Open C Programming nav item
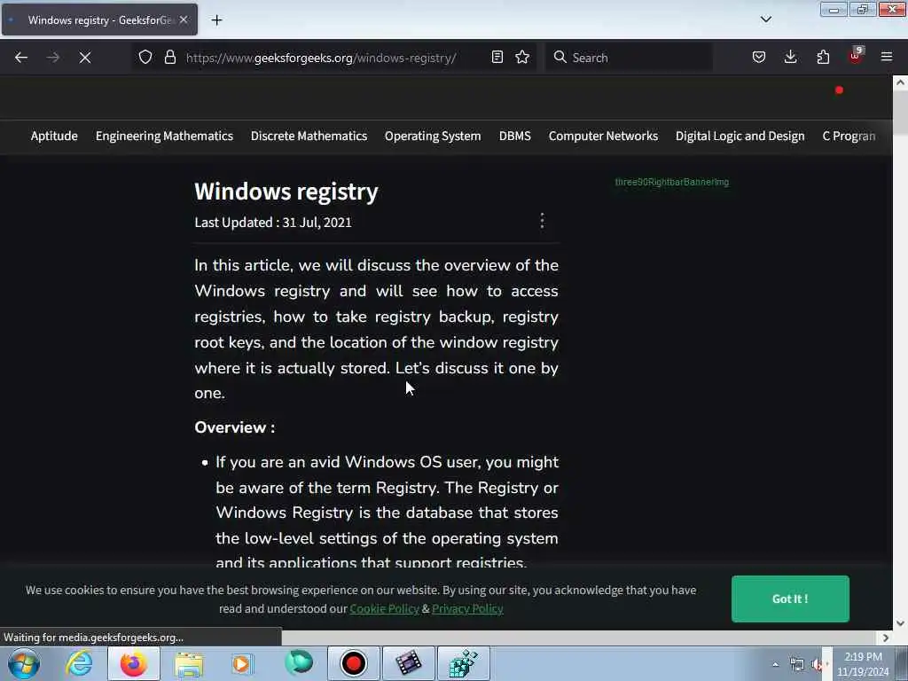This screenshot has width=908, height=681. click(x=849, y=136)
